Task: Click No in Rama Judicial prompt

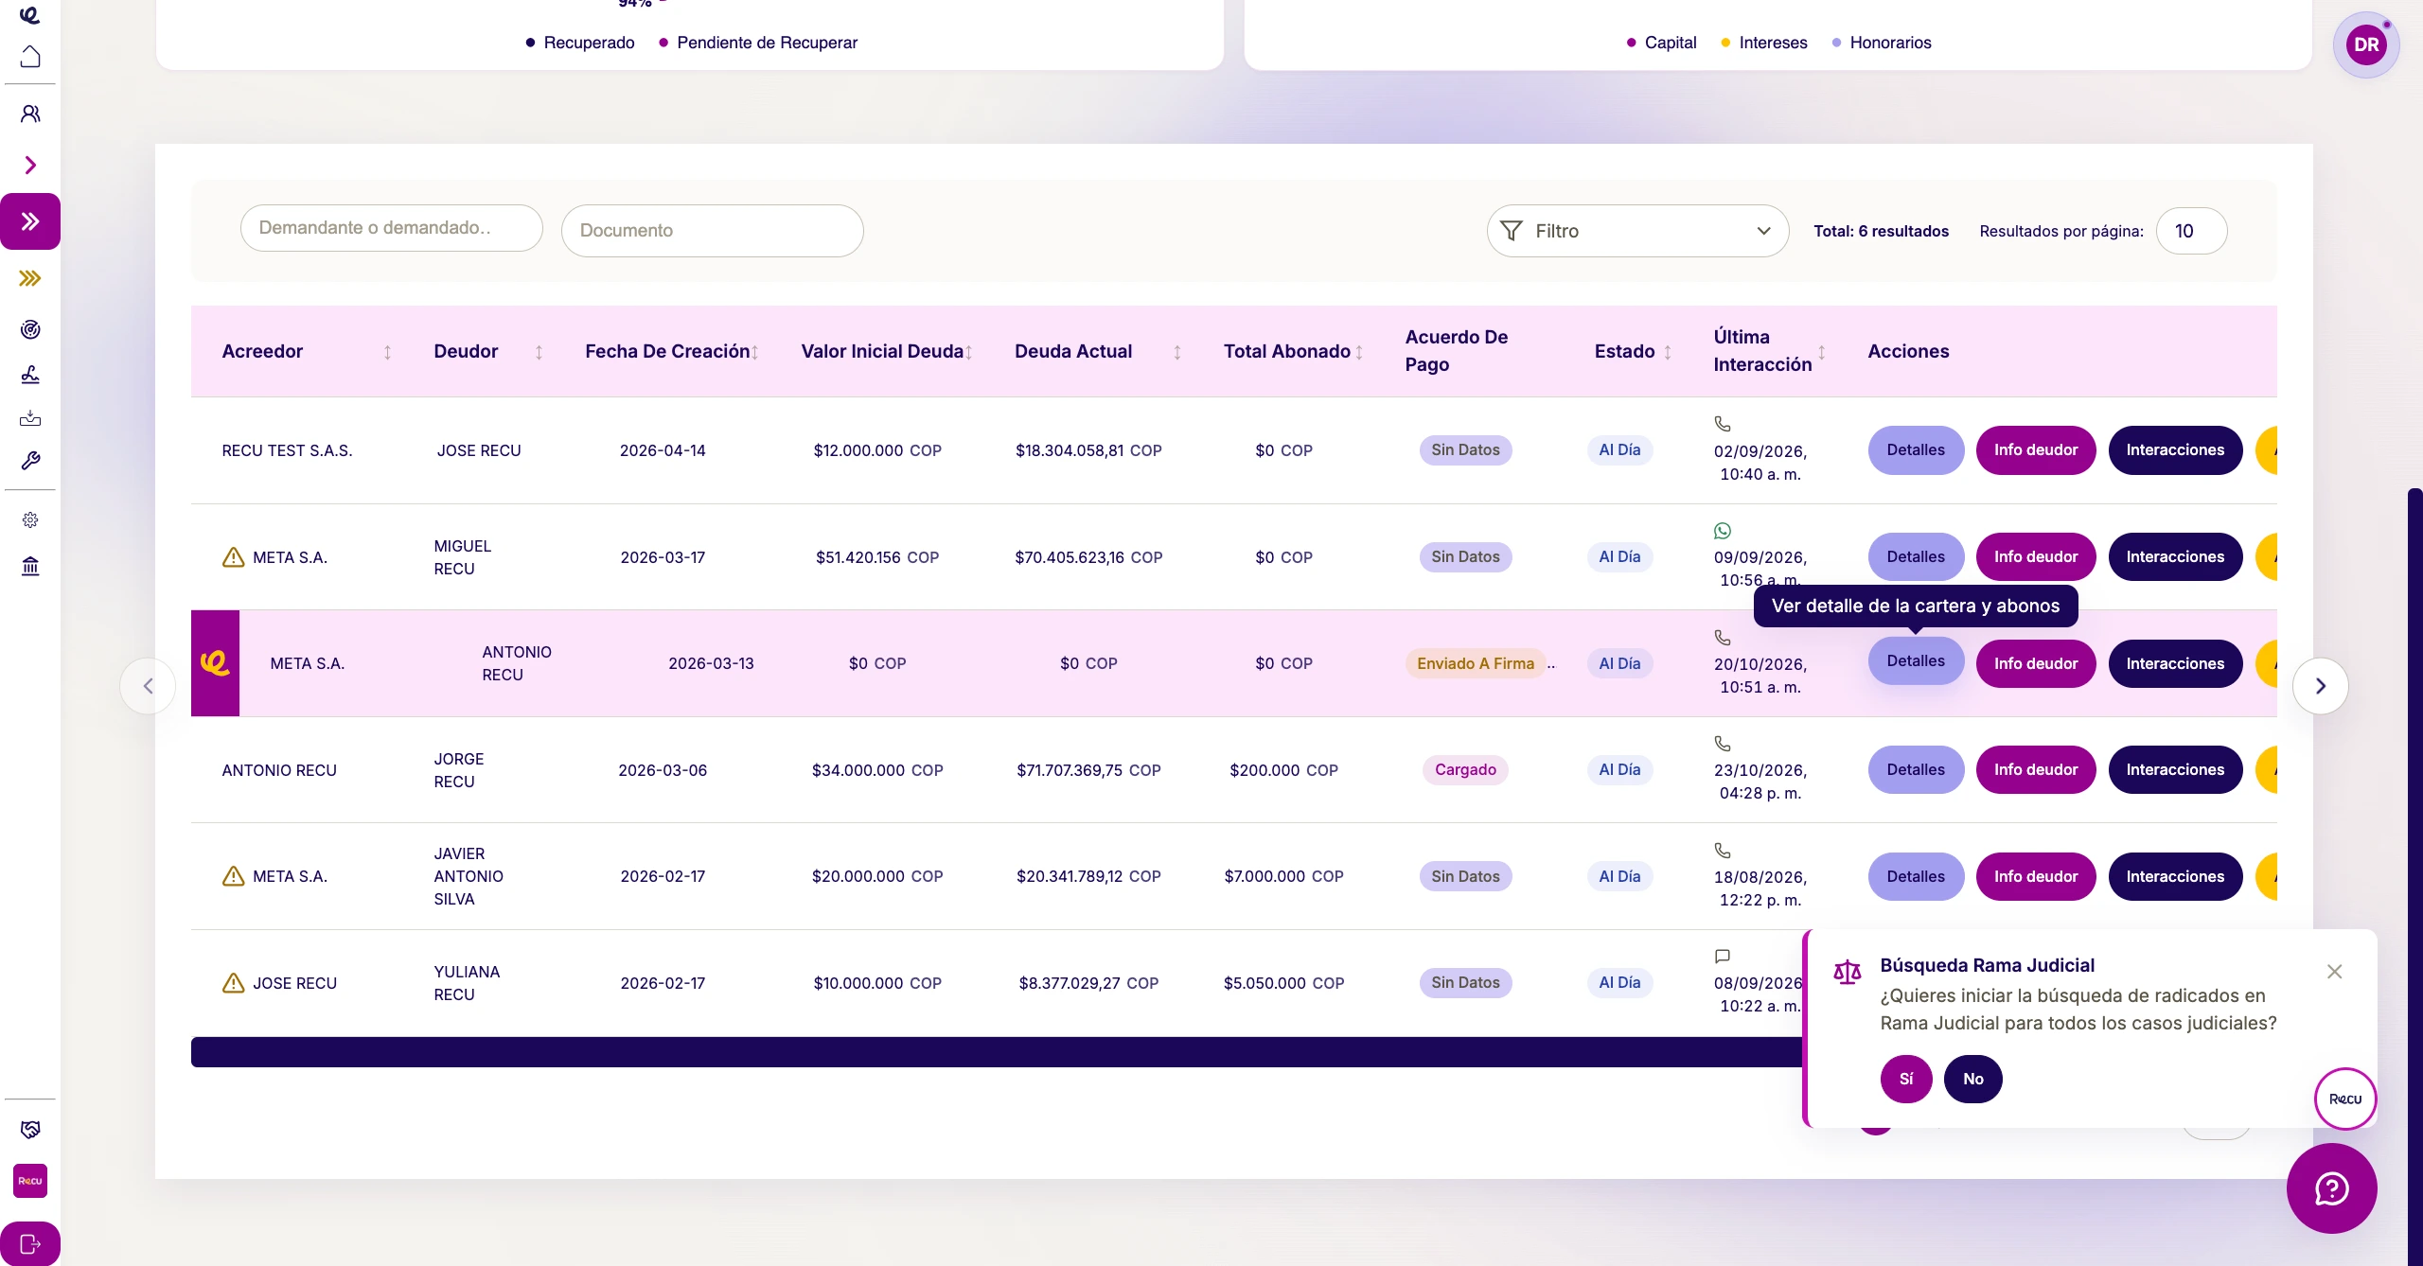Action: [x=1973, y=1079]
